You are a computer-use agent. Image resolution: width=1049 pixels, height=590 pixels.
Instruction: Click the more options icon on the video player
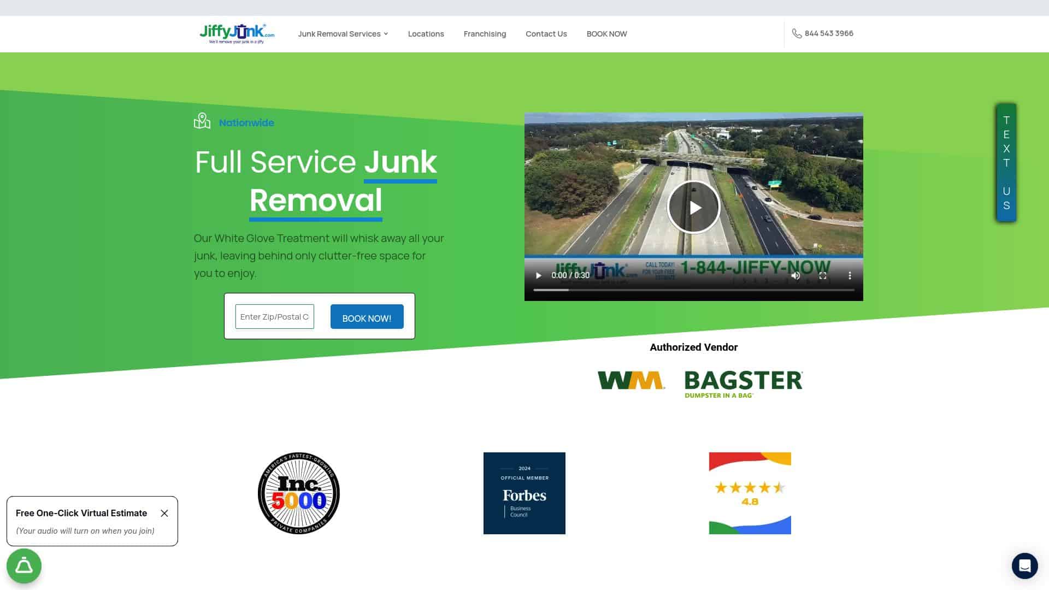(850, 275)
